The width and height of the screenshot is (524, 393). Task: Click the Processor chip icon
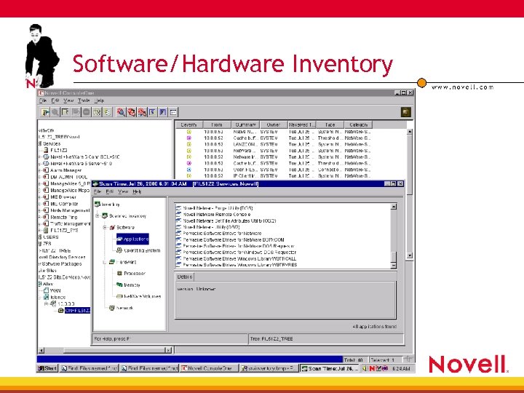pyautogui.click(x=119, y=274)
